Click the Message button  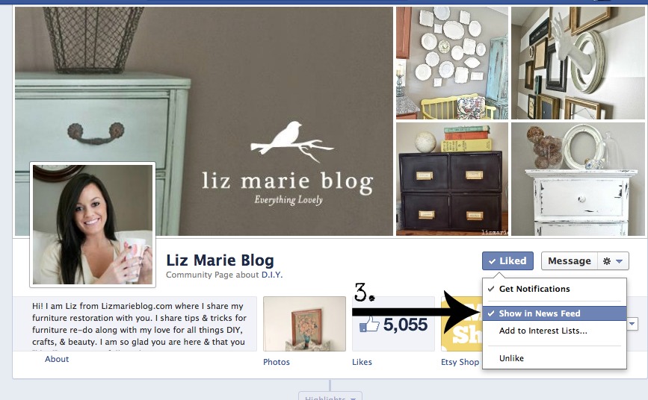click(x=569, y=261)
